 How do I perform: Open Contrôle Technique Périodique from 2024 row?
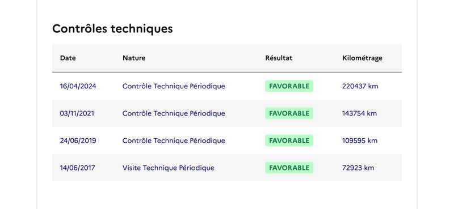(174, 86)
